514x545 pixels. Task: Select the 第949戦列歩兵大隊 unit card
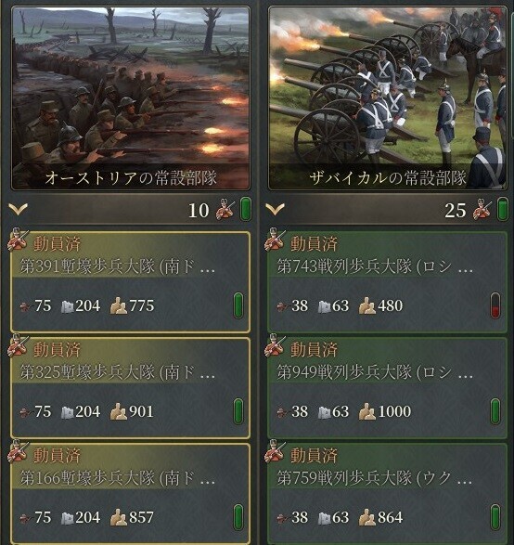point(388,388)
